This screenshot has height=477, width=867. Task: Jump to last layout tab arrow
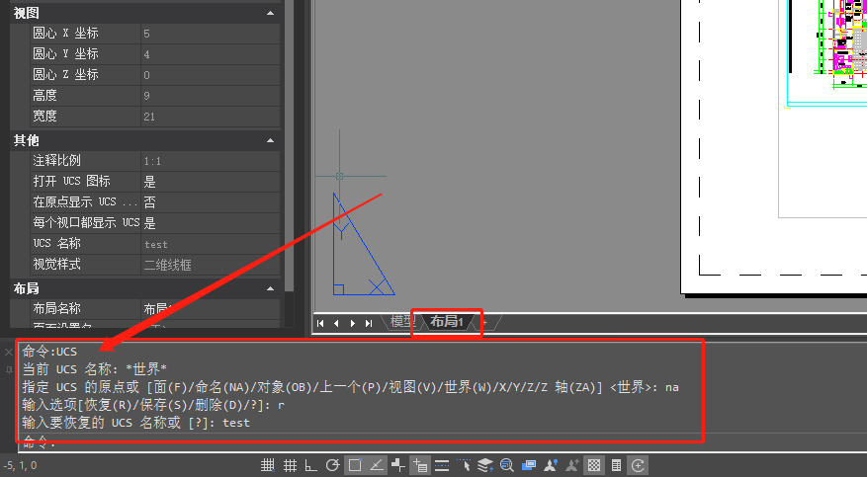369,323
